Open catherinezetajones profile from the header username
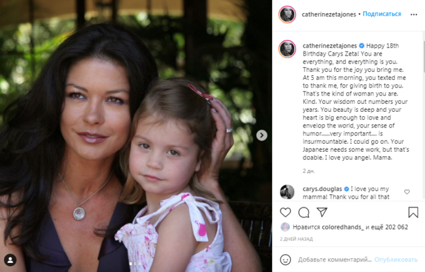The image size is (425, 272). click(329, 14)
